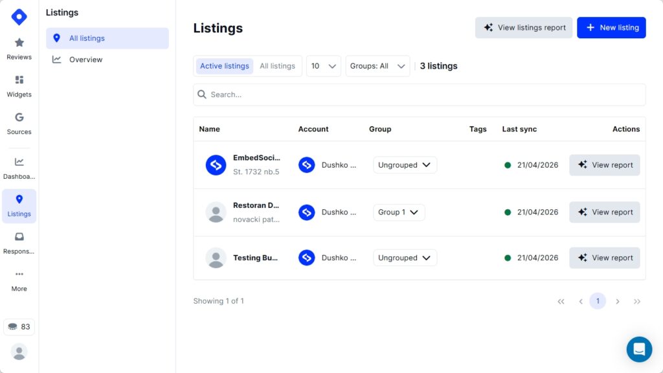Select the EmbedSocial listing's Google icon

point(216,164)
